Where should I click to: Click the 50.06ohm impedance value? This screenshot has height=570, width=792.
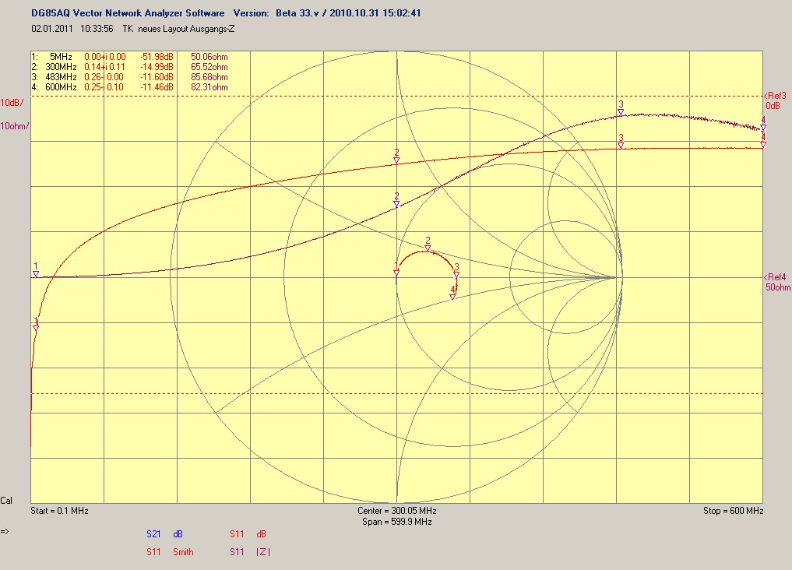pos(209,57)
